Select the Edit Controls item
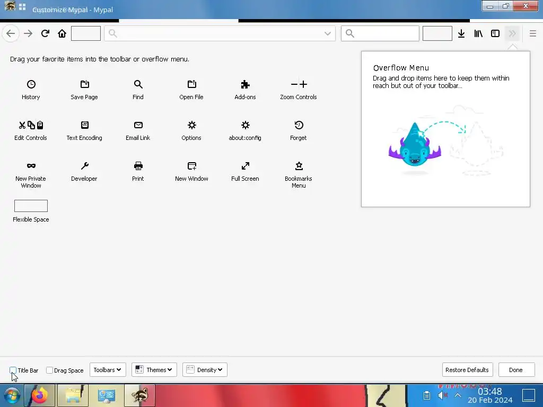This screenshot has width=543, height=407. [x=31, y=130]
